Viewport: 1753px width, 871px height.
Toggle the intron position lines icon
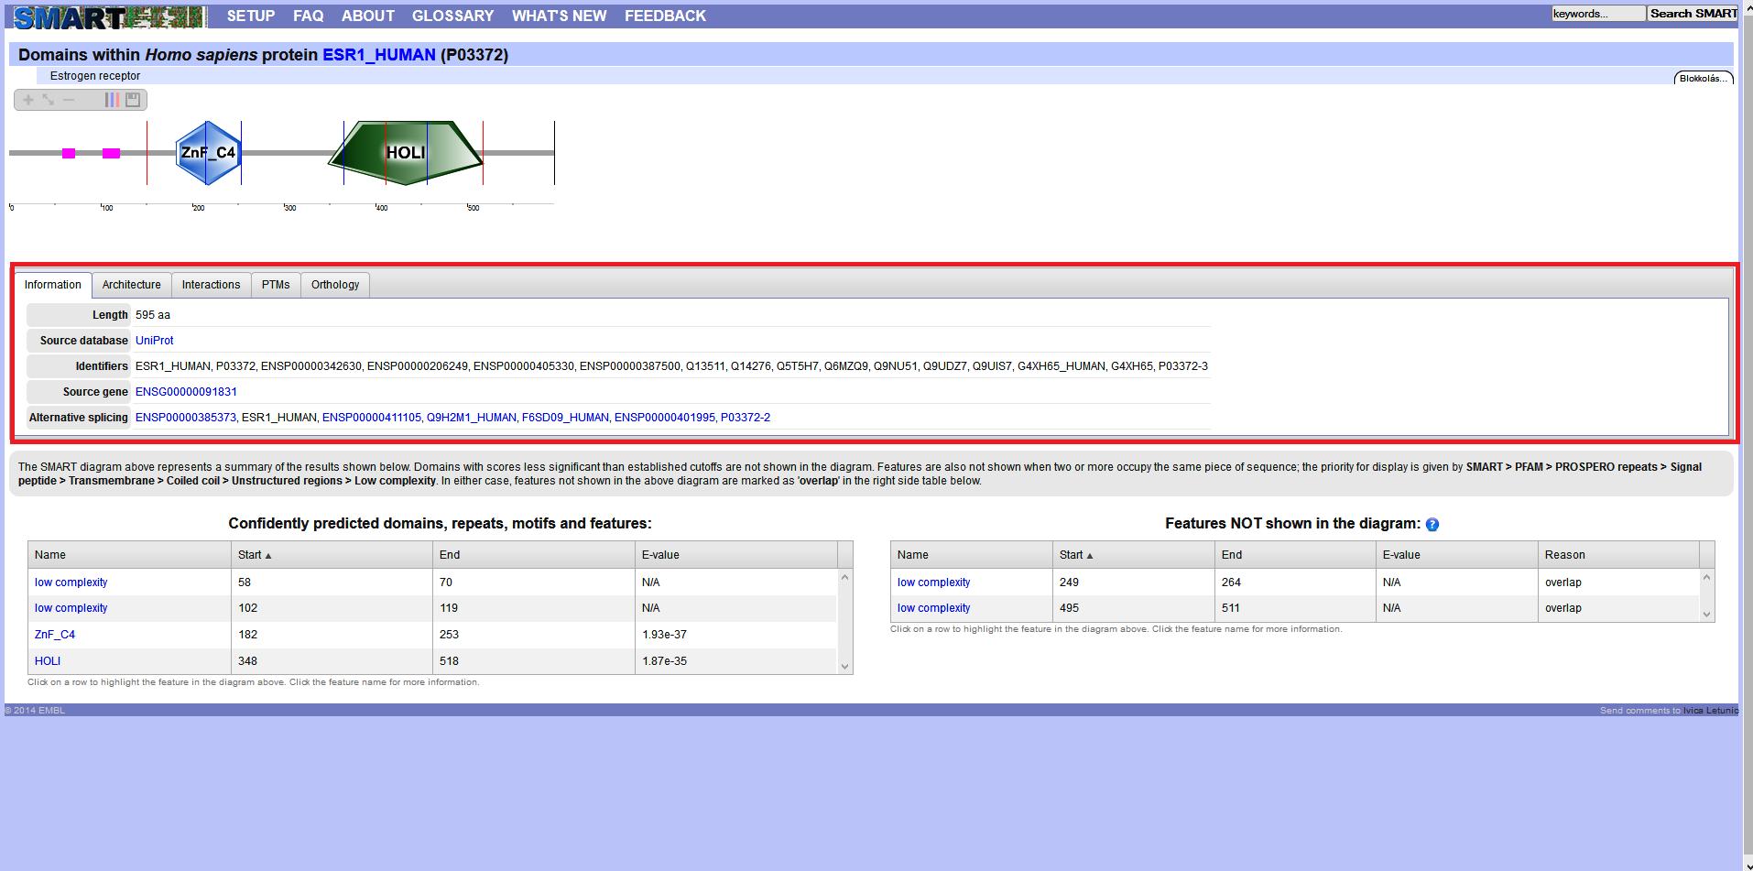point(112,100)
